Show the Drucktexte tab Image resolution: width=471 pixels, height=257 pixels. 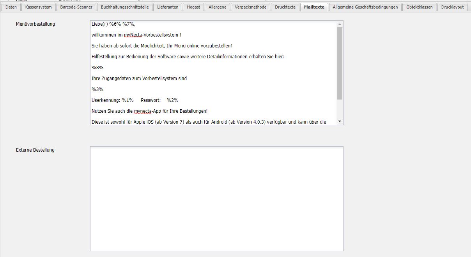pyautogui.click(x=285, y=7)
